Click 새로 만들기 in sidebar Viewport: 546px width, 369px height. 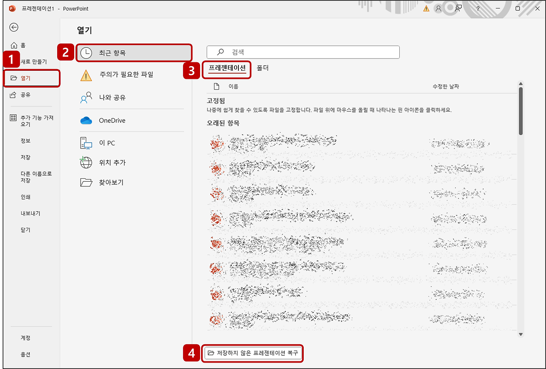pyautogui.click(x=34, y=62)
